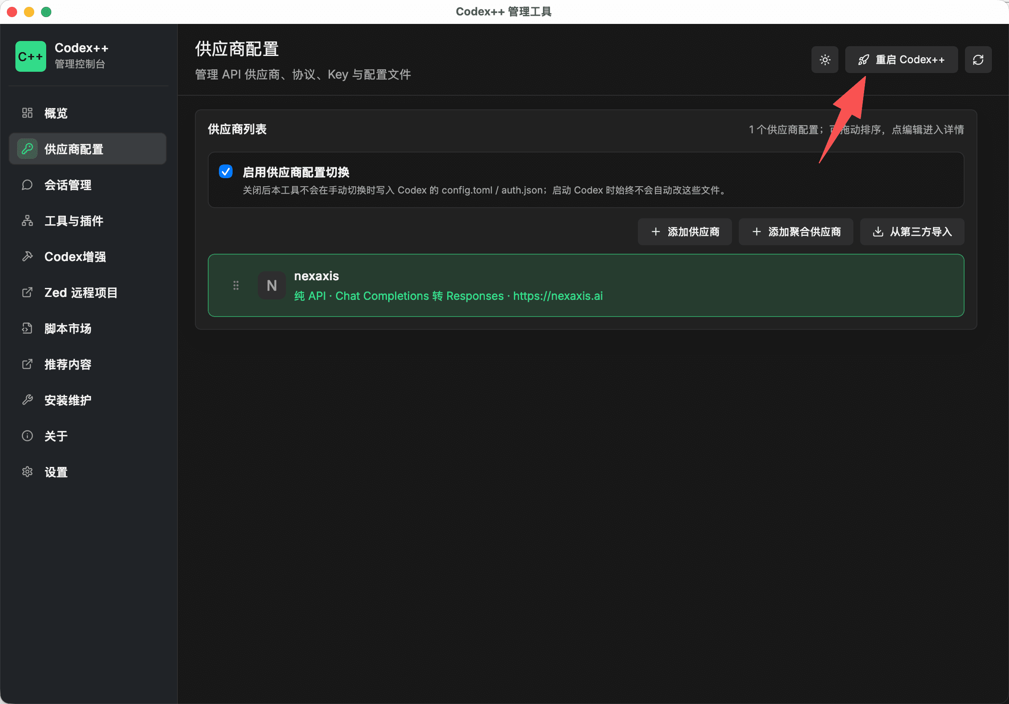1009x704 pixels.
Task: Click the macOS green fullscreen button
Action: point(46,12)
